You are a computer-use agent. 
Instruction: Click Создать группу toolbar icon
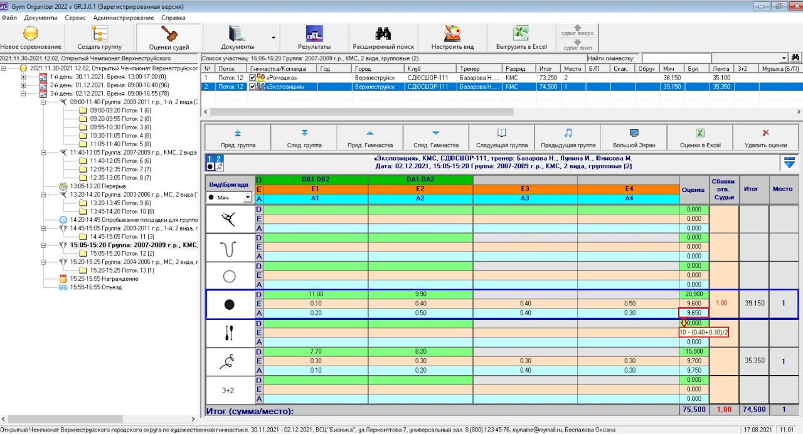[x=100, y=38]
